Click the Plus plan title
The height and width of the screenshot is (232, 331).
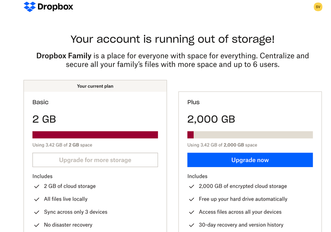(193, 102)
